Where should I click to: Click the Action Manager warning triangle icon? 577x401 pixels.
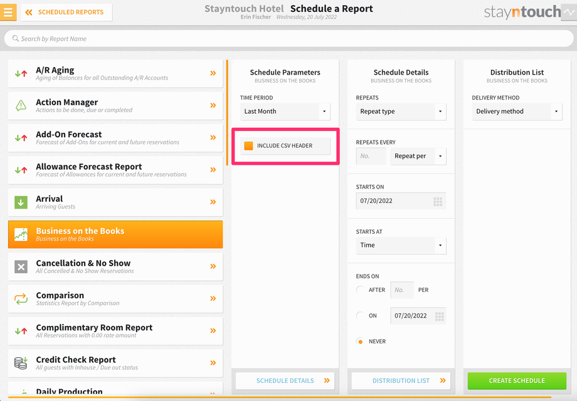(21, 105)
